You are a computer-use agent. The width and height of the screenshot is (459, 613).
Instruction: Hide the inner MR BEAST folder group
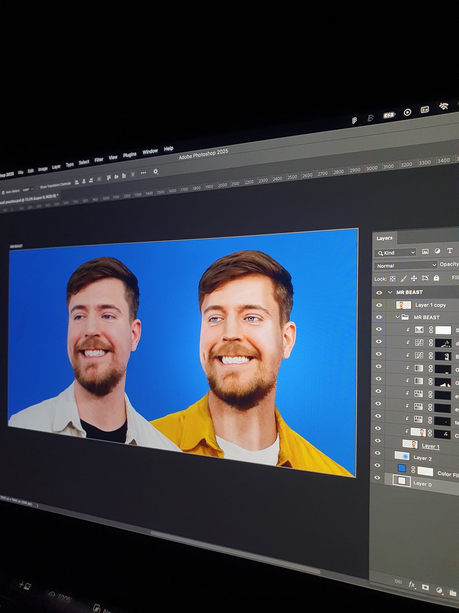379,317
